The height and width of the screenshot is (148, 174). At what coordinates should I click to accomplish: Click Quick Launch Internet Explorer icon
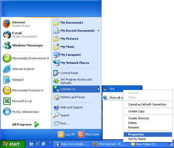(x=37, y=144)
